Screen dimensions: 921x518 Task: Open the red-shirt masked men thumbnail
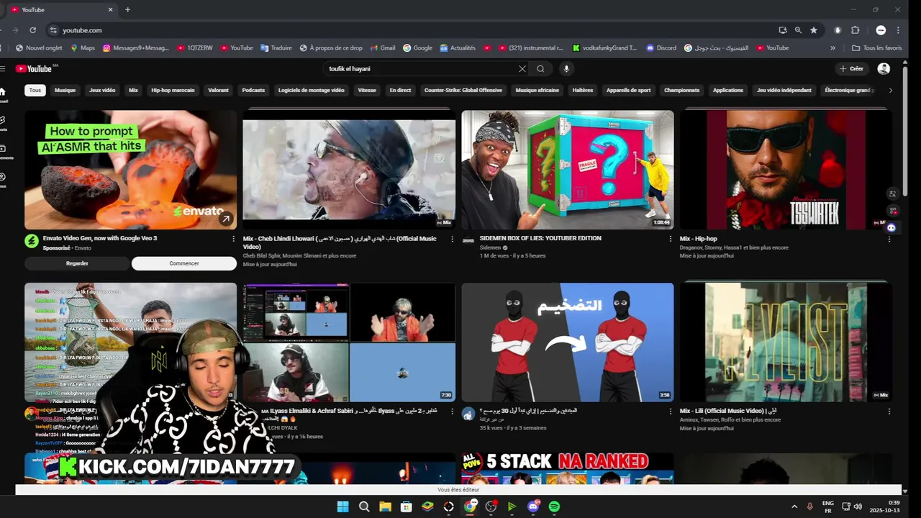[568, 342]
